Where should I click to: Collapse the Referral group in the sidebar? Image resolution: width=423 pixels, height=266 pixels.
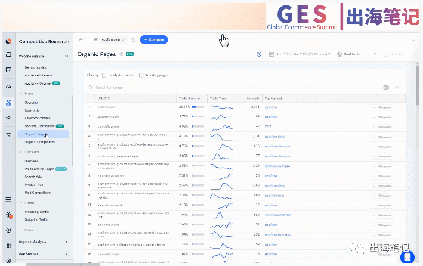point(21,203)
